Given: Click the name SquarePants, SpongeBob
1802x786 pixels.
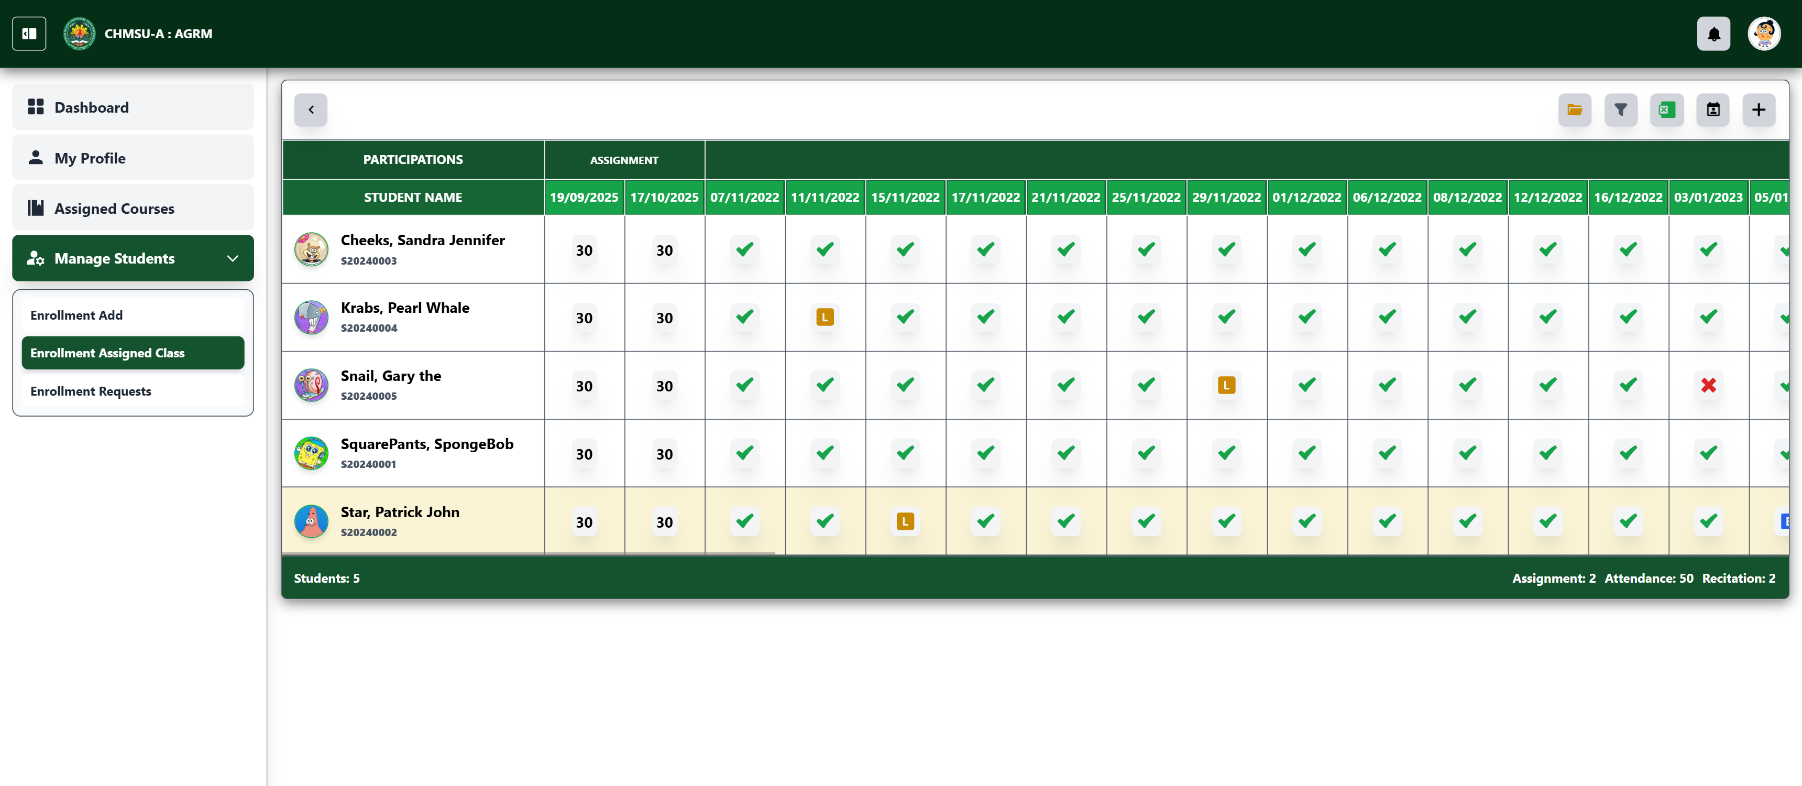Looking at the screenshot, I should tap(427, 444).
